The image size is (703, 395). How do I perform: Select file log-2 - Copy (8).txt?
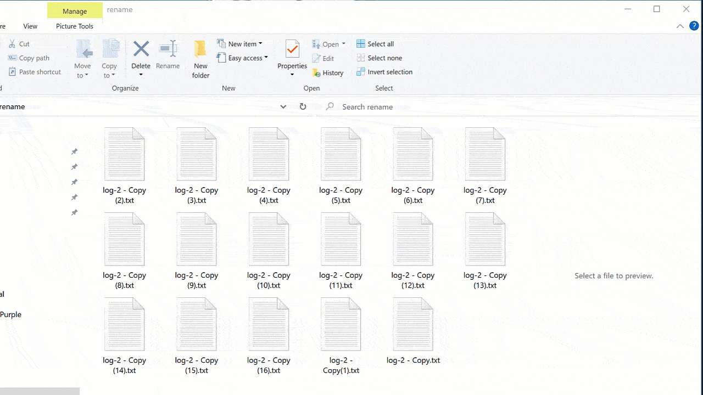[125, 251]
